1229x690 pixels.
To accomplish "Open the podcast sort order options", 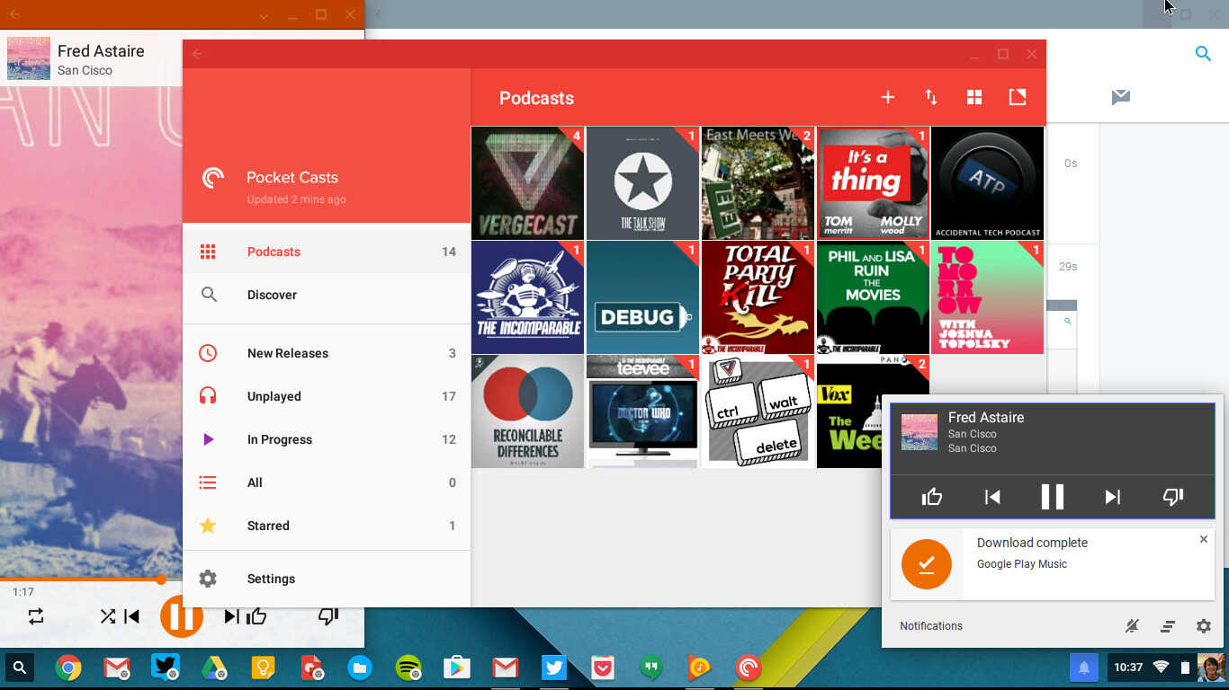I will [x=931, y=97].
